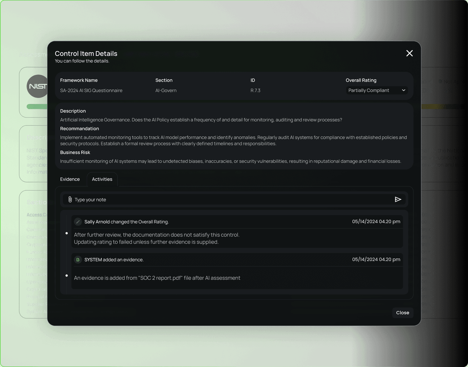Click the paperclip attachment icon
The image size is (468, 367).
(x=70, y=200)
